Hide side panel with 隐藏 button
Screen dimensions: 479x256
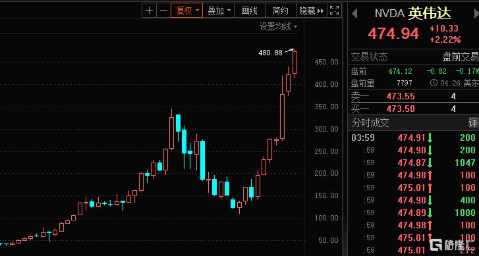[311, 11]
